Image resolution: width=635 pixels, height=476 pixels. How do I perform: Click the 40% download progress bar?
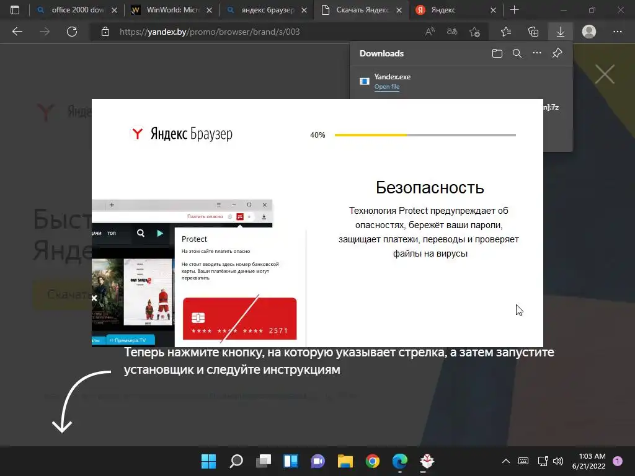point(425,134)
